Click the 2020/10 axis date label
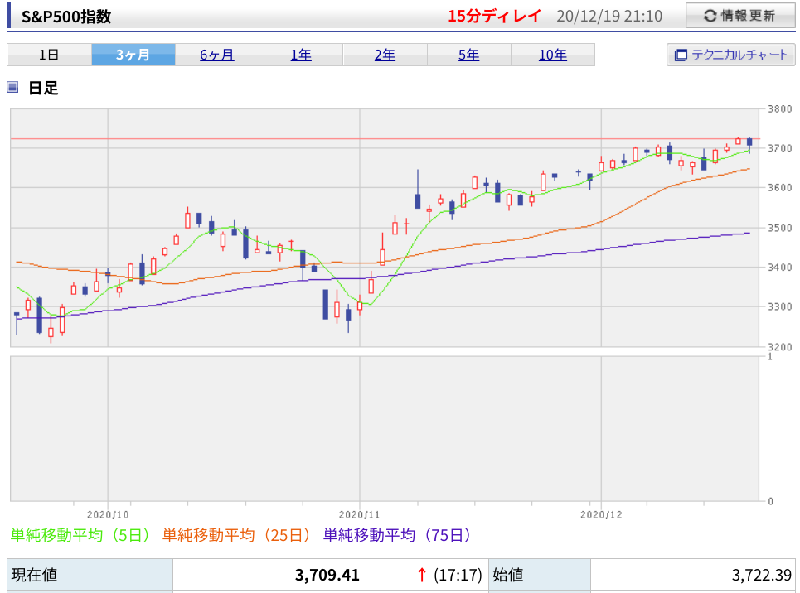Image resolution: width=800 pixels, height=593 pixels. [x=108, y=514]
